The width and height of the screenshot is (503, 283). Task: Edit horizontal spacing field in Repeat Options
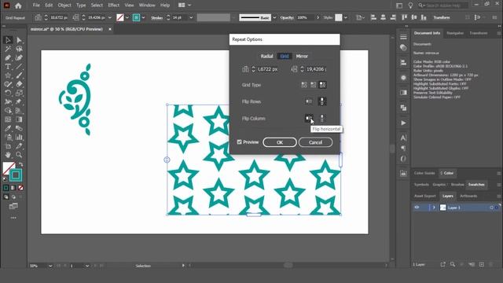pyautogui.click(x=268, y=69)
